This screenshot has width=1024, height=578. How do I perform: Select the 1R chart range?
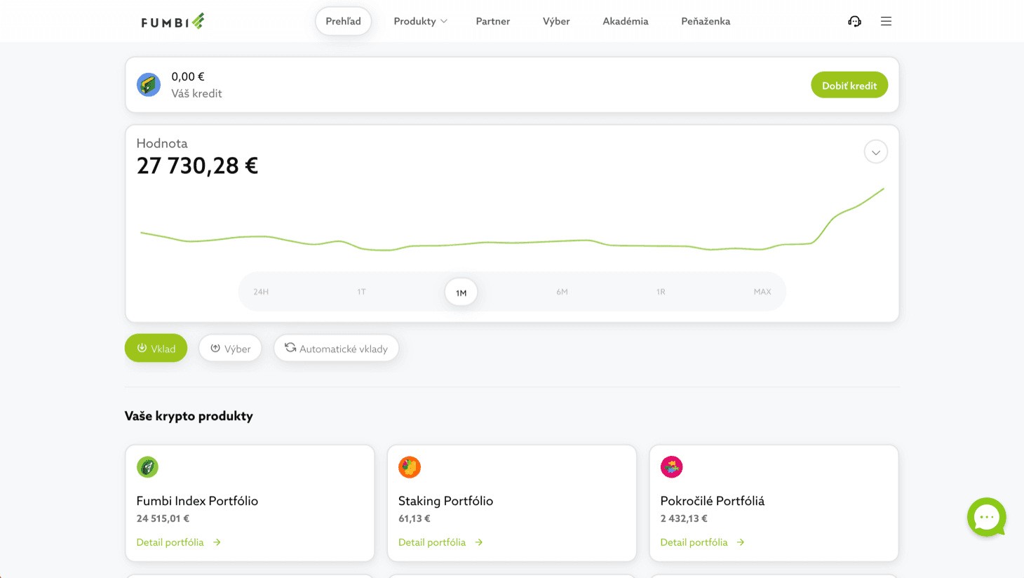(661, 292)
